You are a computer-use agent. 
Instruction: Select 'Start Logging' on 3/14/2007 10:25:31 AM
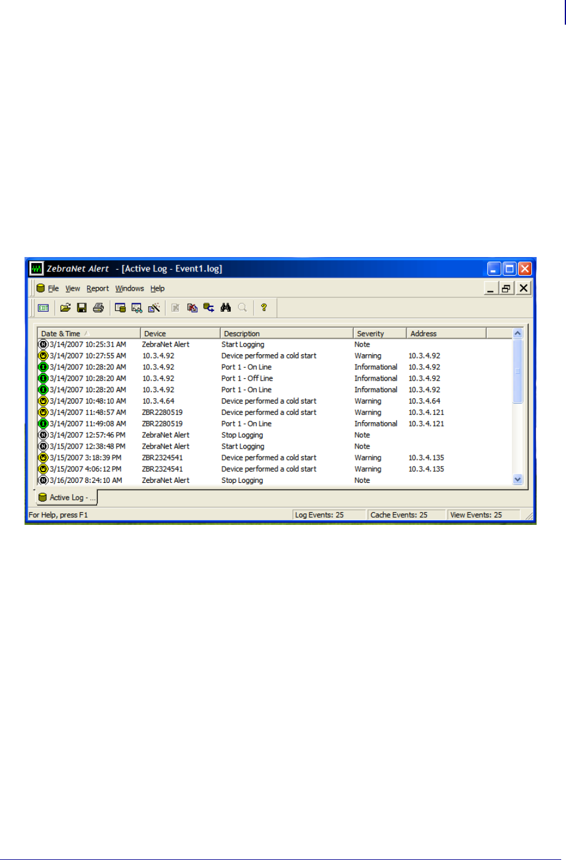click(243, 345)
